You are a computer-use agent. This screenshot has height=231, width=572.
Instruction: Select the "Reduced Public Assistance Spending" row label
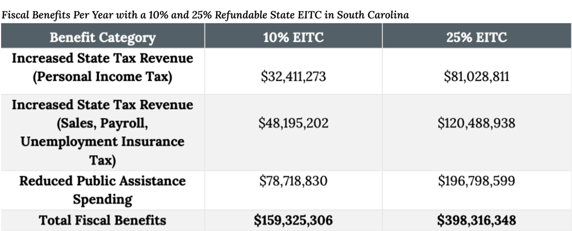(x=102, y=189)
